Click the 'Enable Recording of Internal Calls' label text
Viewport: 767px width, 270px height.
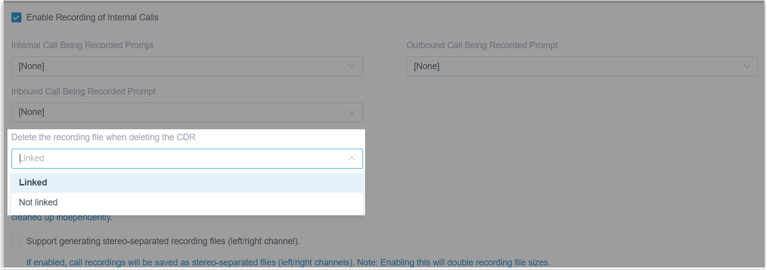click(92, 17)
